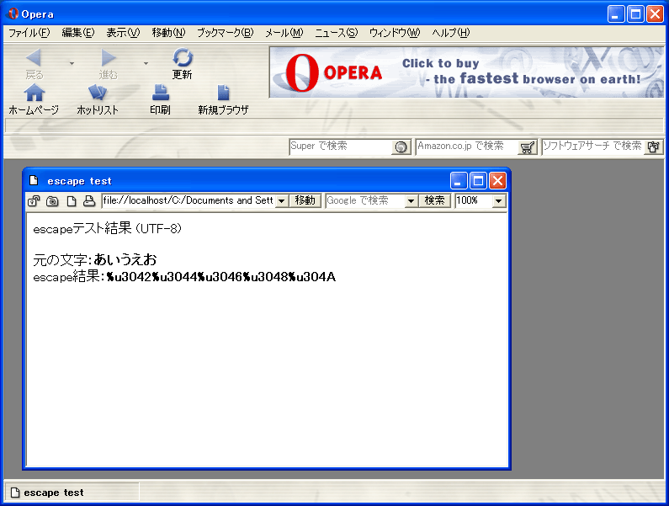Go to ホームページ home icon
Viewport: 669px width, 506px height.
35,93
